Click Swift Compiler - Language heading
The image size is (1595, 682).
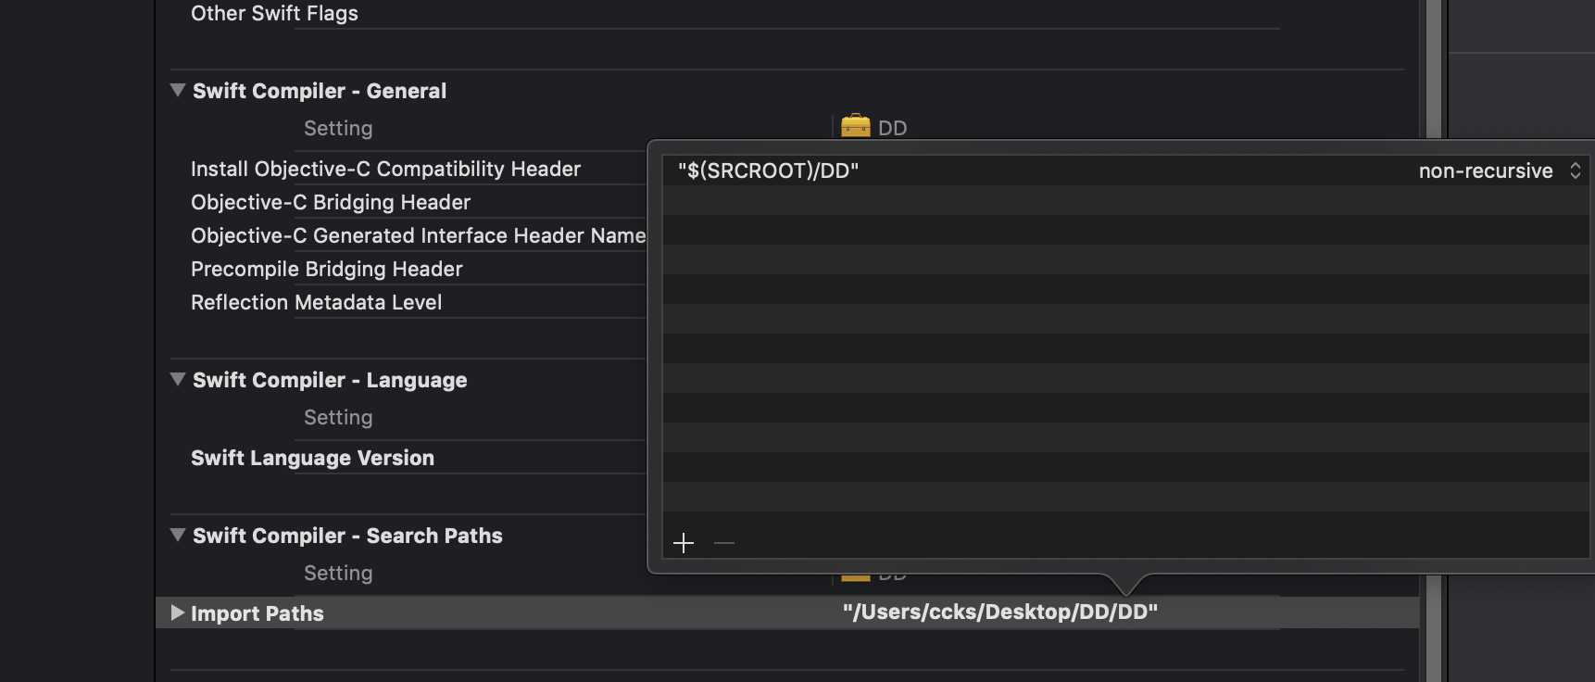(330, 380)
